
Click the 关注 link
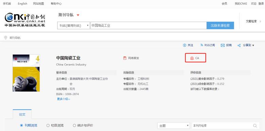click(190, 45)
